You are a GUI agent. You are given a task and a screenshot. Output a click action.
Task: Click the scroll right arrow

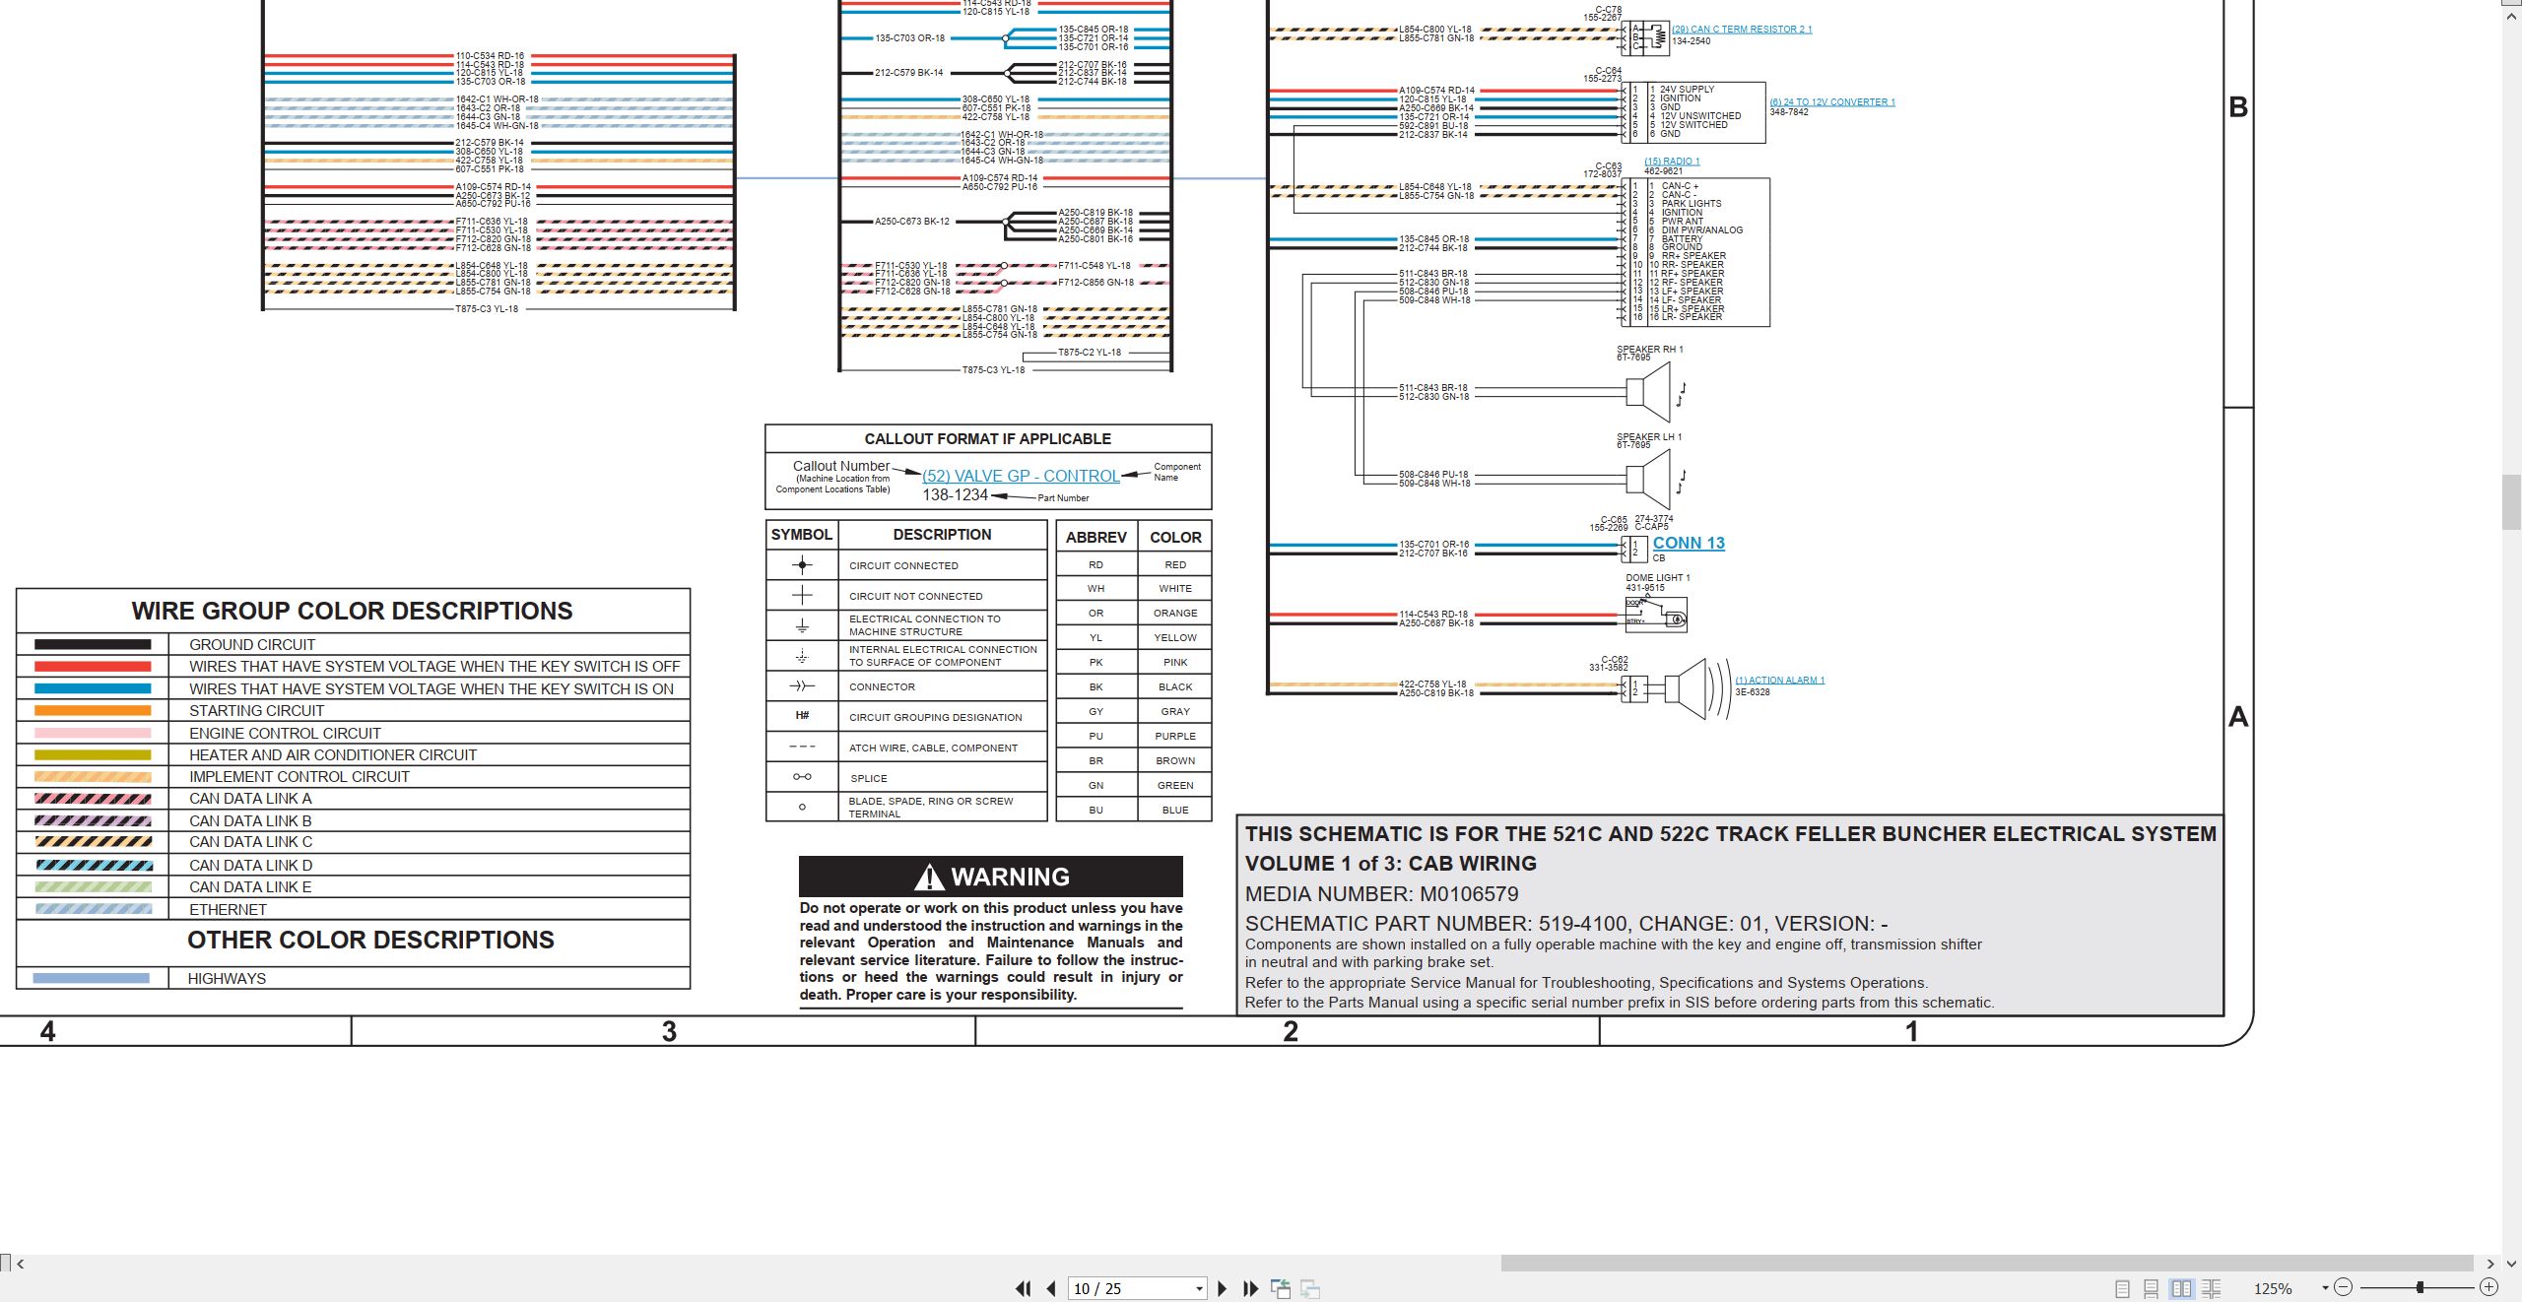(2489, 1264)
